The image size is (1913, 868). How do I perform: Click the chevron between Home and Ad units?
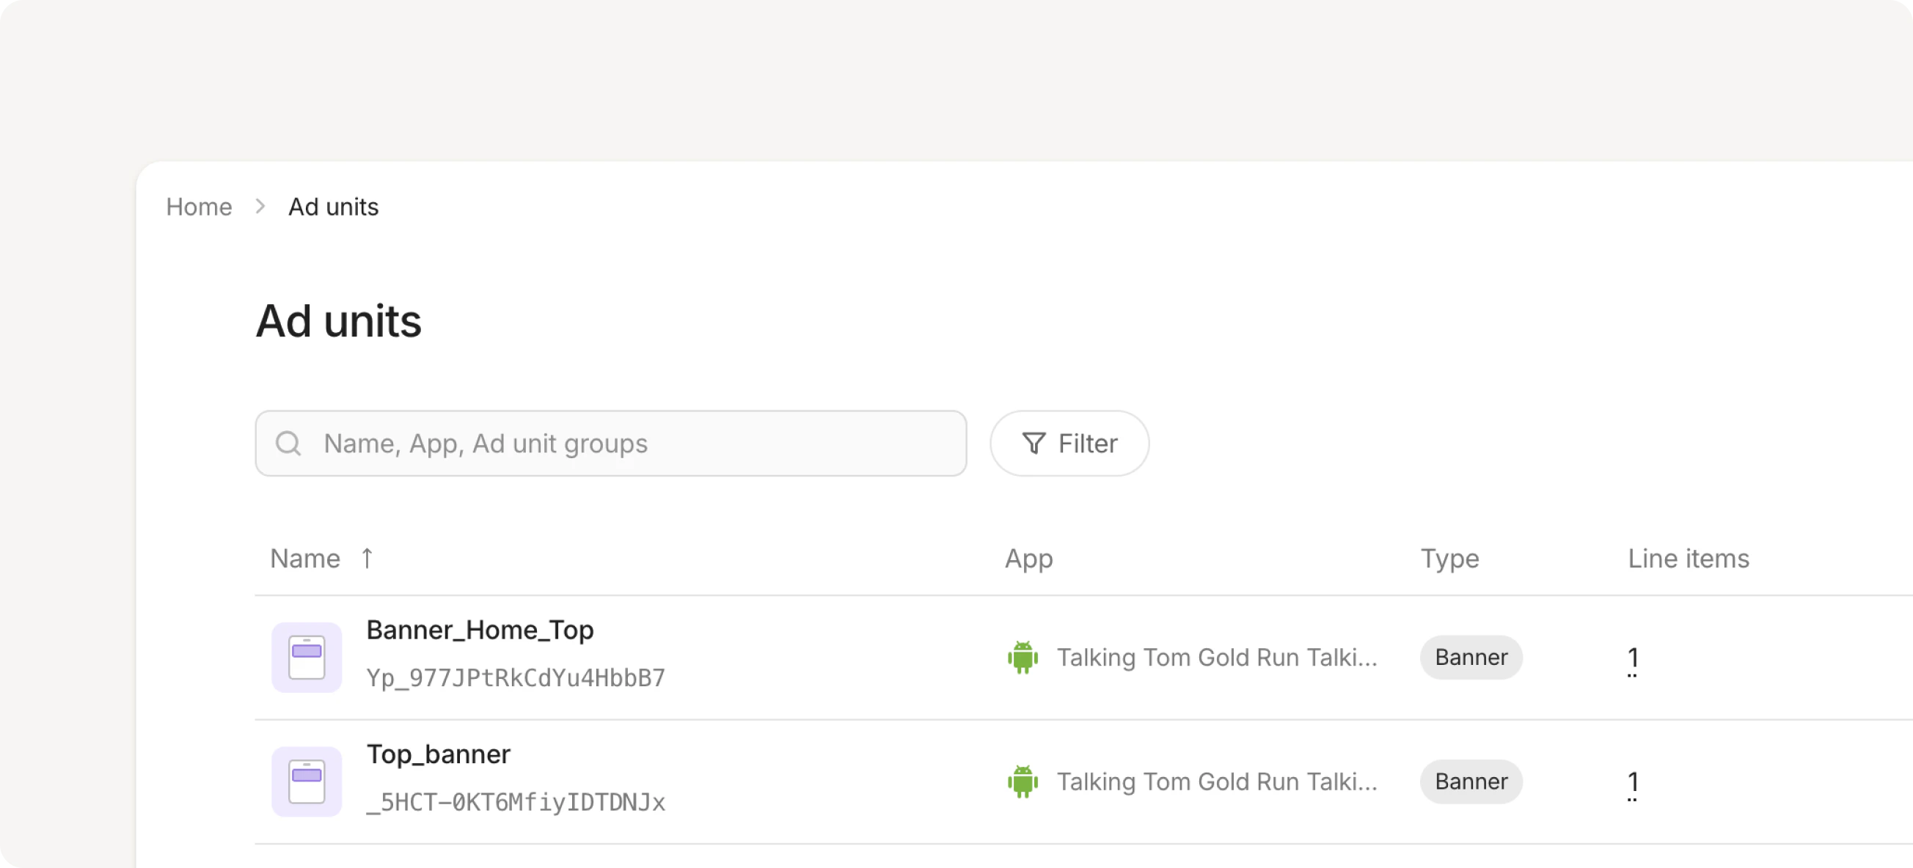click(x=259, y=207)
